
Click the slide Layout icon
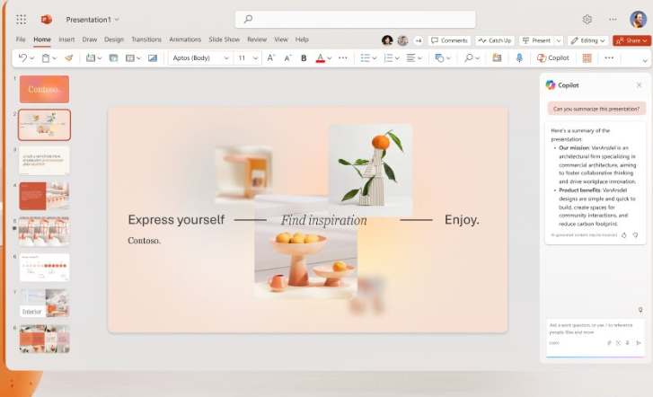(x=130, y=58)
